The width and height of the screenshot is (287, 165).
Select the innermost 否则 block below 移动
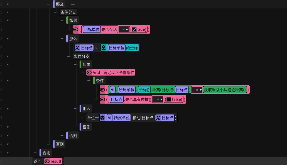click(x=86, y=127)
